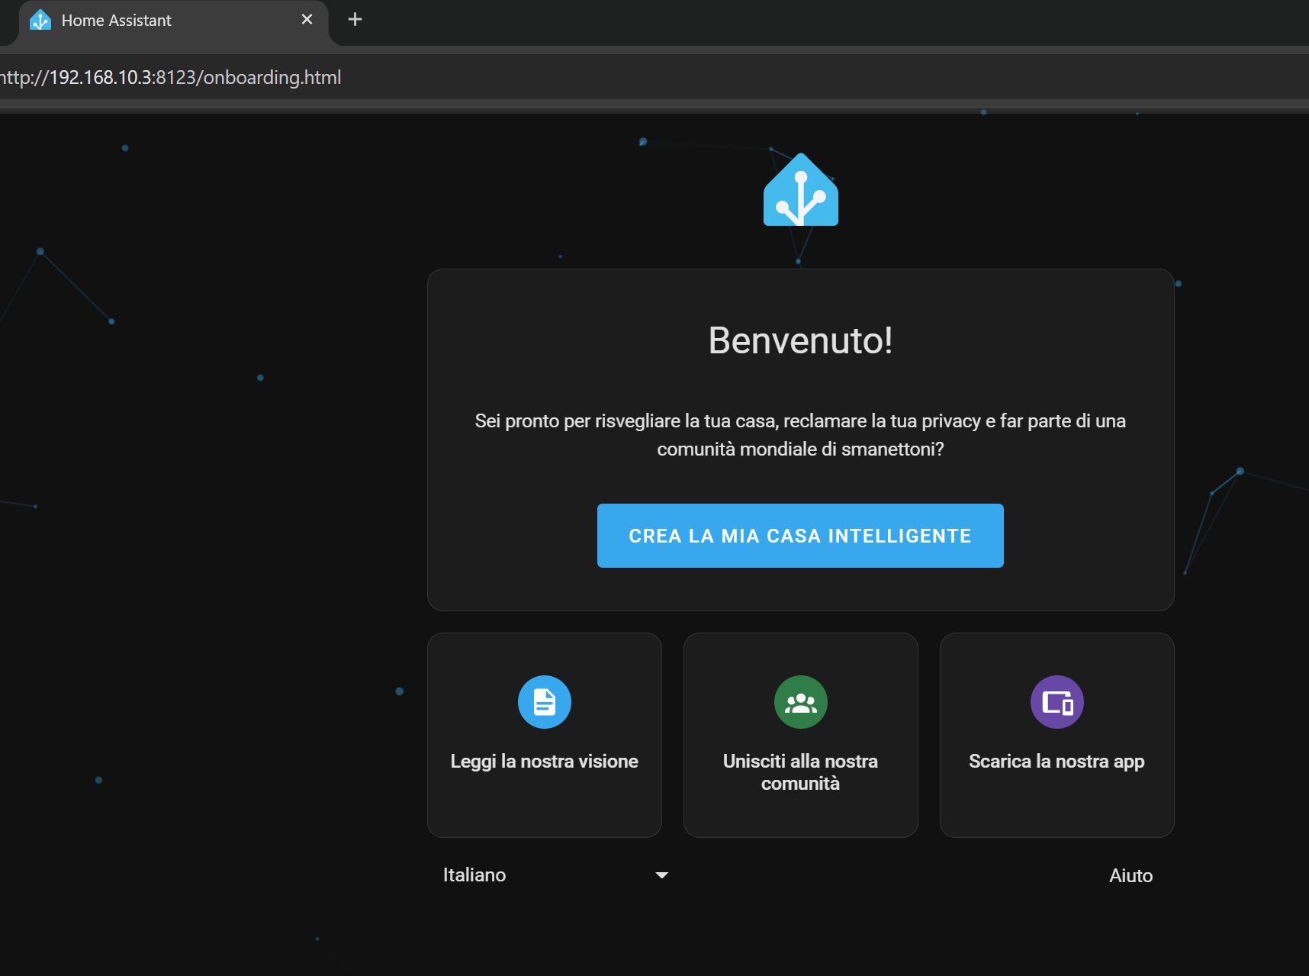This screenshot has height=976, width=1309.
Task: Click the Benvenuto! heading text
Action: click(801, 340)
